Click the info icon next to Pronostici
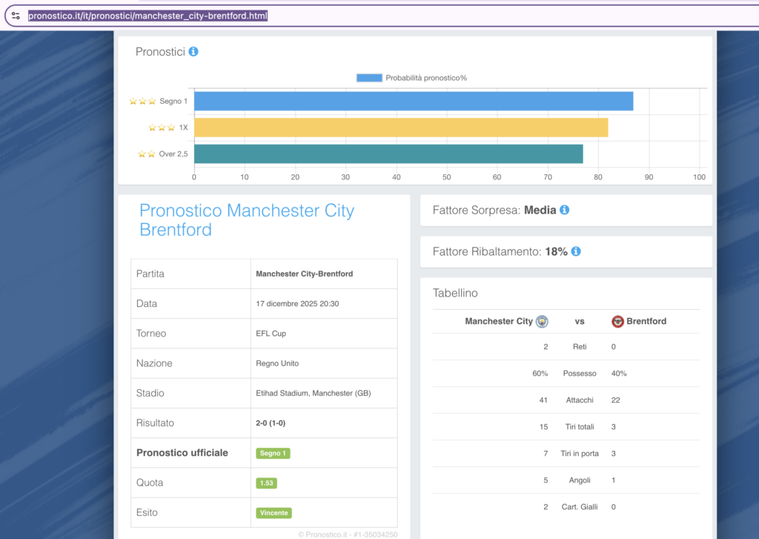Screen dimensions: 759x539 tap(193, 52)
